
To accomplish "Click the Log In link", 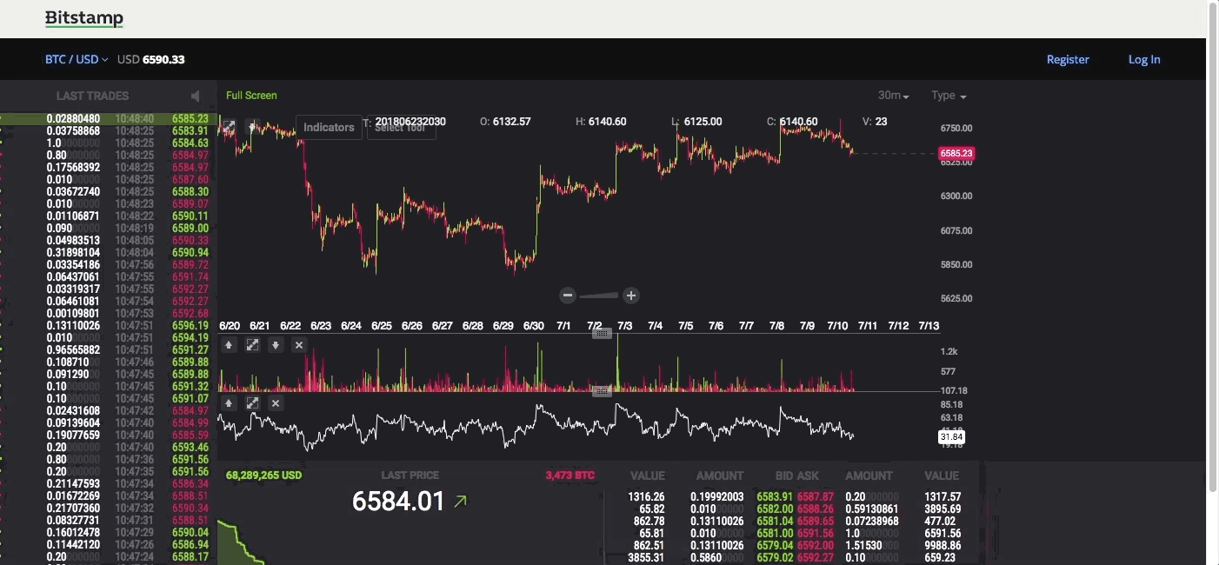I will point(1144,59).
